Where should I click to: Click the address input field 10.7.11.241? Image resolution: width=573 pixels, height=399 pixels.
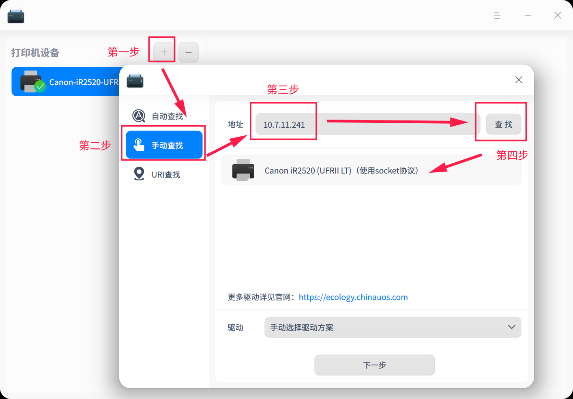(368, 124)
